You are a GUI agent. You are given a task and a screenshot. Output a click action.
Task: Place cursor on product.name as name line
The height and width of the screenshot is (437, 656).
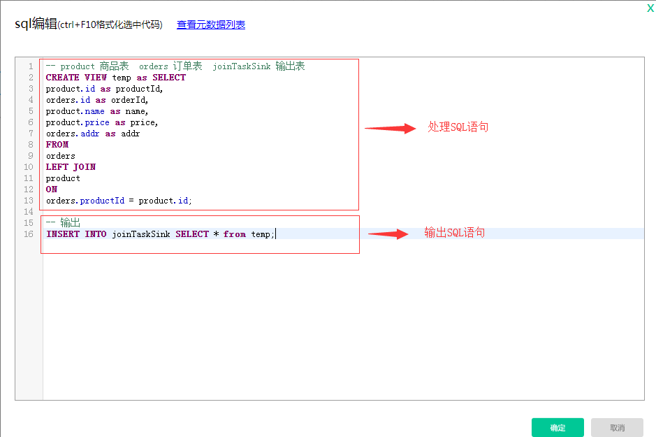[x=97, y=111]
